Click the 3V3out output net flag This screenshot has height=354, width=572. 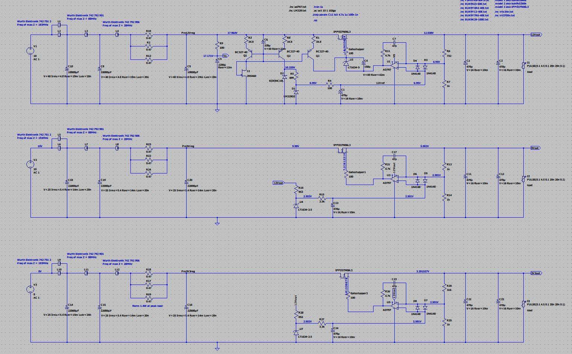point(536,273)
